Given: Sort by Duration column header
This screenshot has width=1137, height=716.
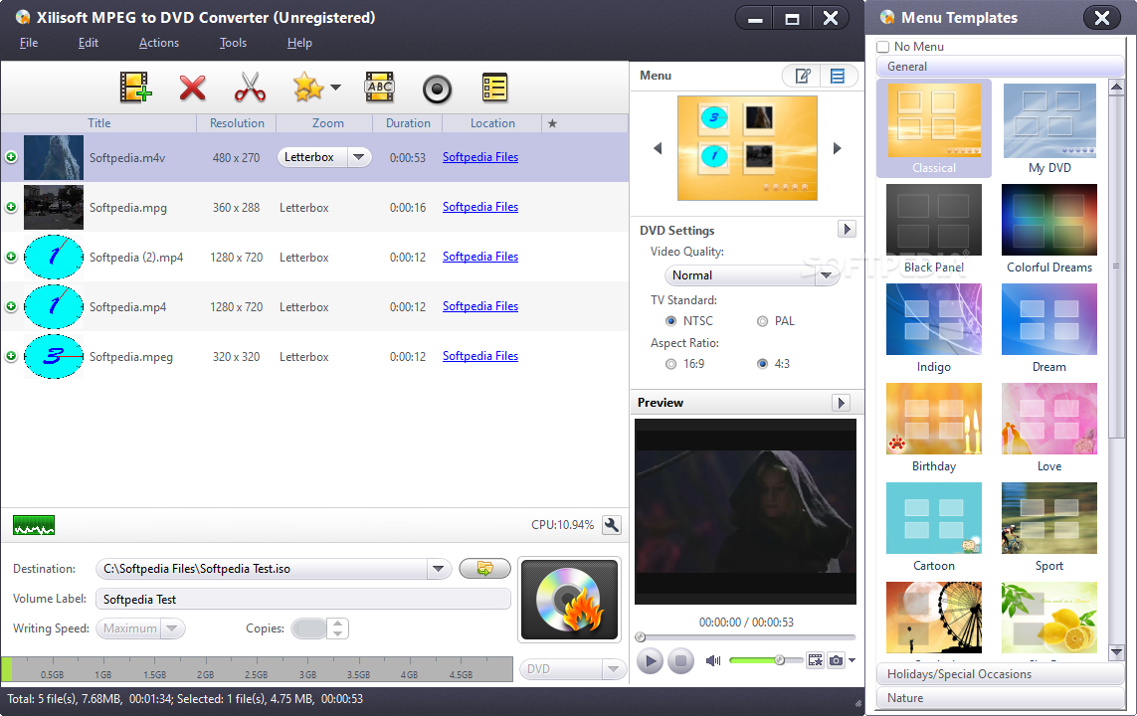Looking at the screenshot, I should click(x=408, y=123).
